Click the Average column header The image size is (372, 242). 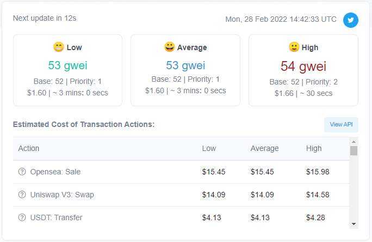pos(264,148)
